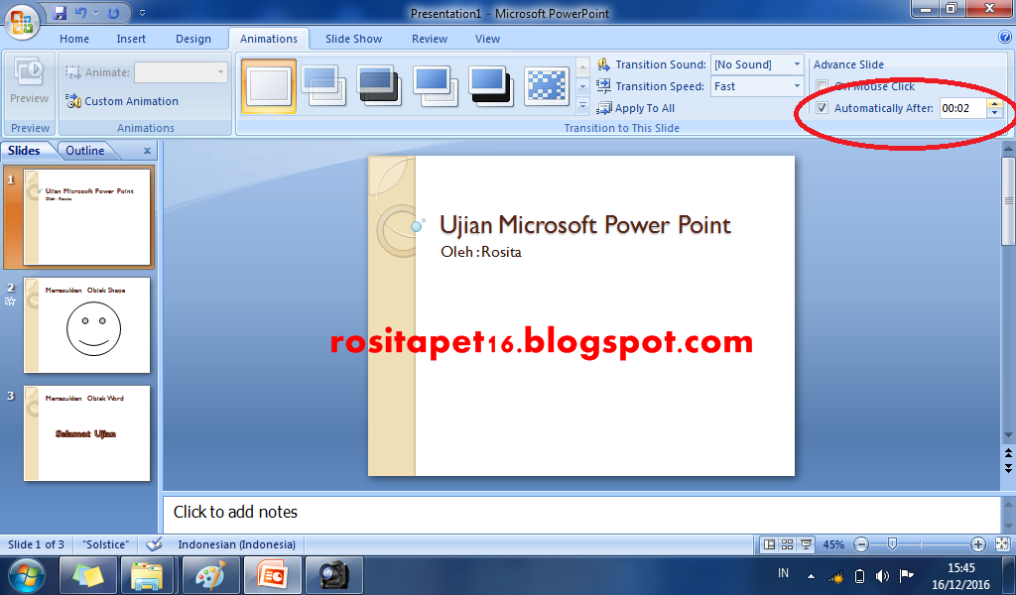This screenshot has width=1016, height=595.
Task: Click the Preview animation button
Action: pyautogui.click(x=29, y=82)
